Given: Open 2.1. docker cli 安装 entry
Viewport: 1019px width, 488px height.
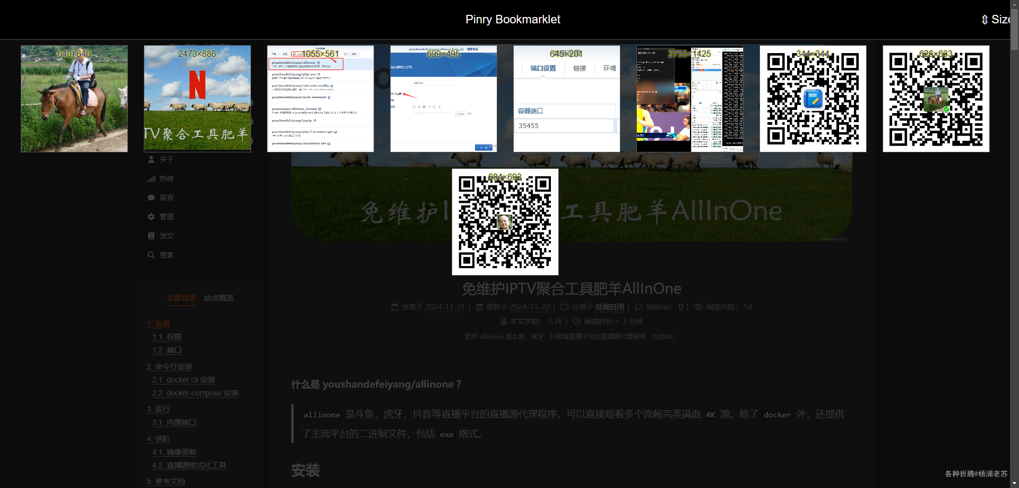Looking at the screenshot, I should (184, 380).
